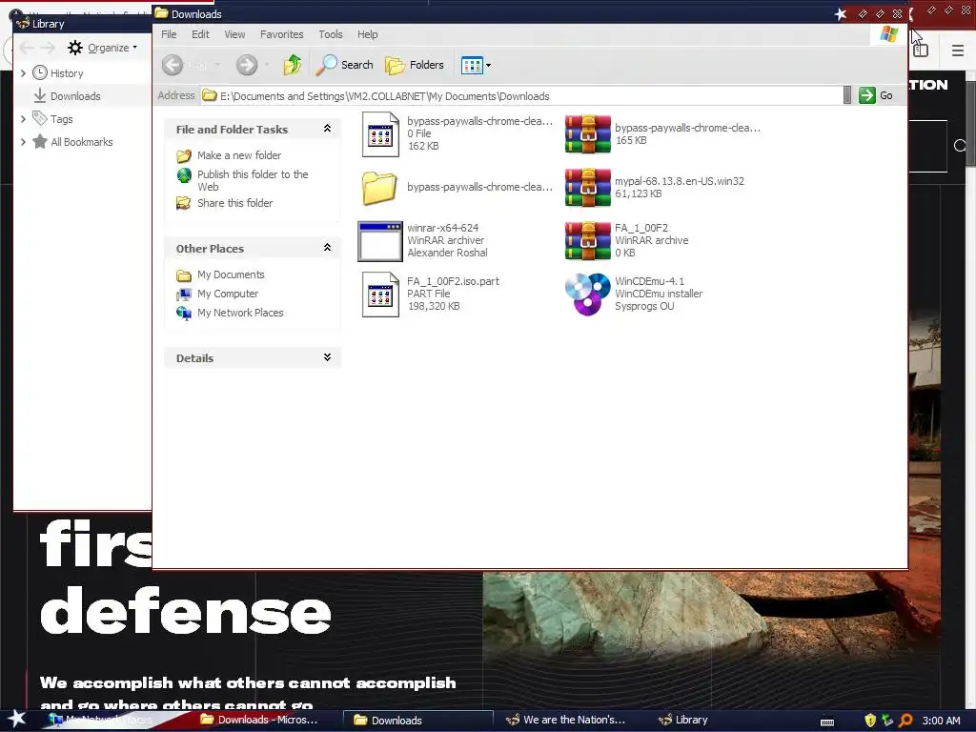This screenshot has height=732, width=976.
Task: Open the View menu
Action: click(x=234, y=34)
